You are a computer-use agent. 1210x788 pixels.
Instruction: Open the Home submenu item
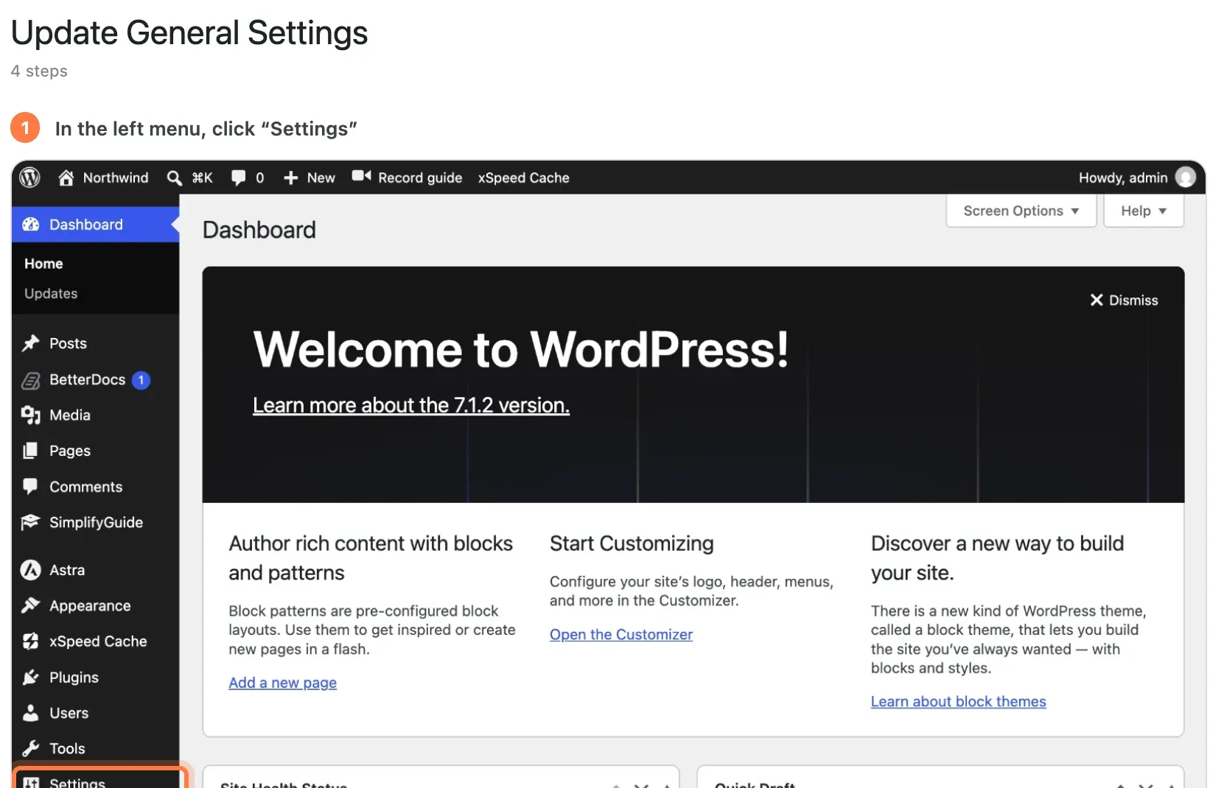point(43,264)
